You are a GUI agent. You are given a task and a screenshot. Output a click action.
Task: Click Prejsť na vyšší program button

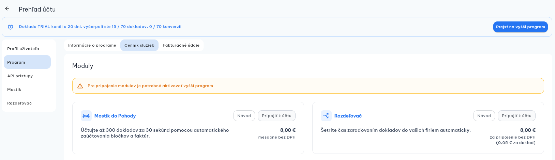pos(520,27)
